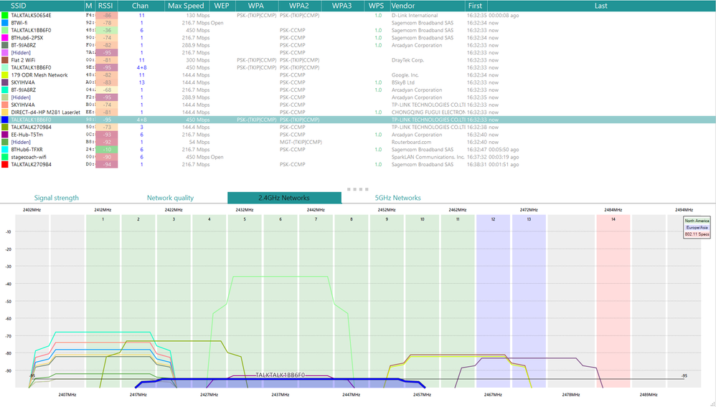
Task: Sort by the Last column header
Action: pyautogui.click(x=601, y=6)
